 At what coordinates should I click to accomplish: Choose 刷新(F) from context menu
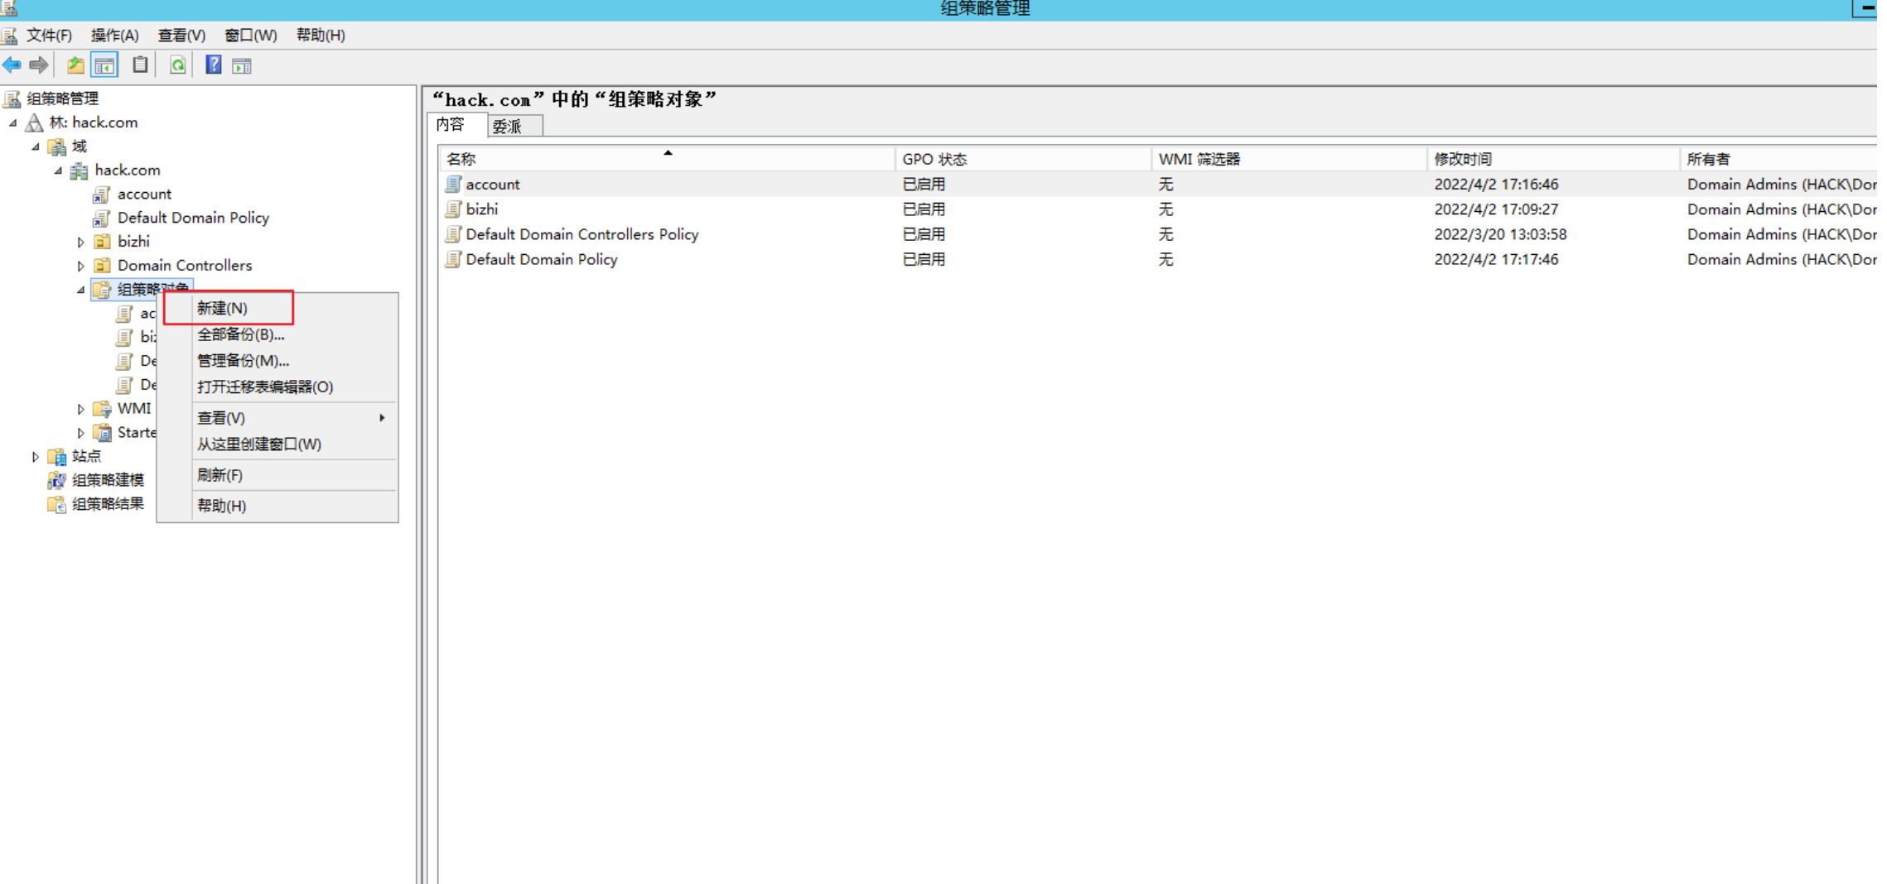pyautogui.click(x=277, y=475)
